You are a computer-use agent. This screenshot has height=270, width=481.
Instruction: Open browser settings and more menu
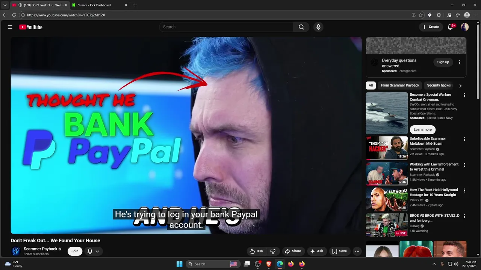pyautogui.click(x=476, y=15)
